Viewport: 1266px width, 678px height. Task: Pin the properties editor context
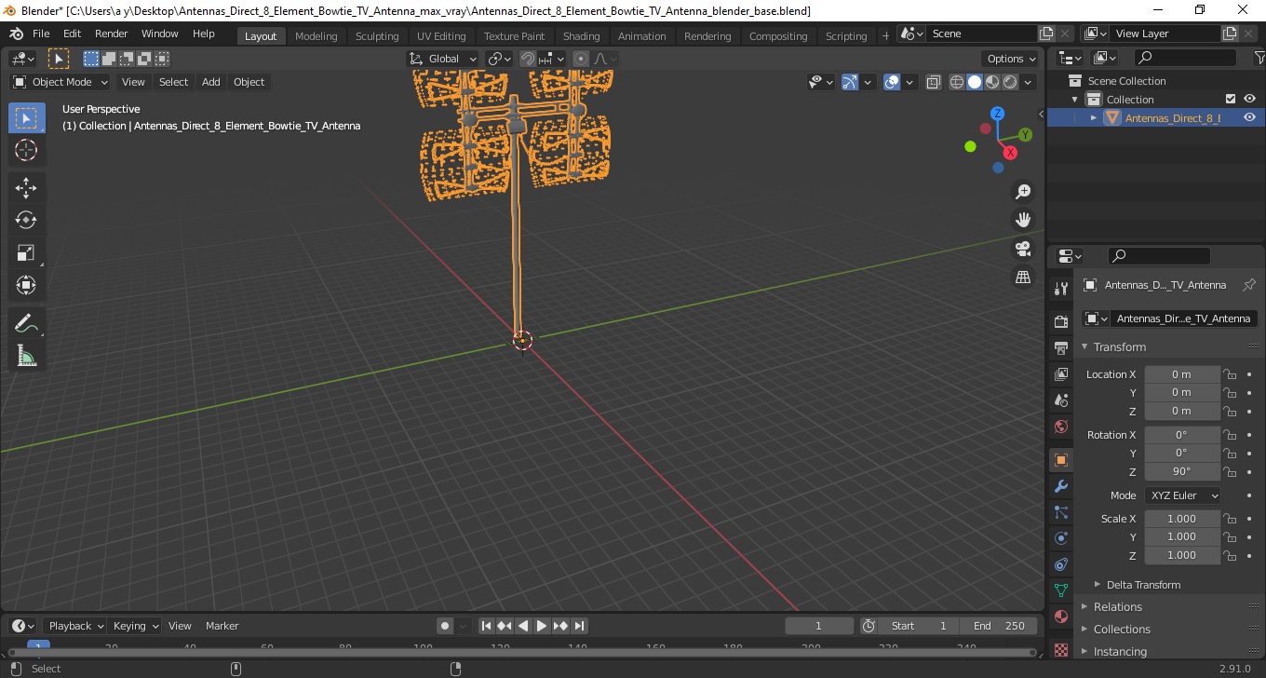tap(1249, 285)
